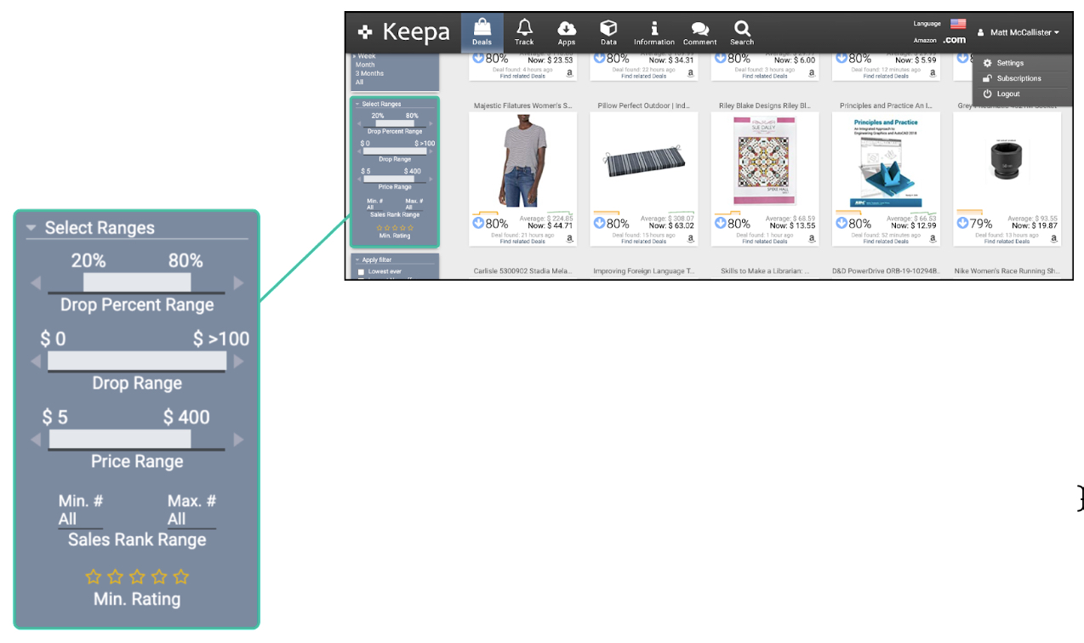Image resolution: width=1084 pixels, height=643 pixels.
Task: Open Principles and Practice book cover
Action: (886, 162)
